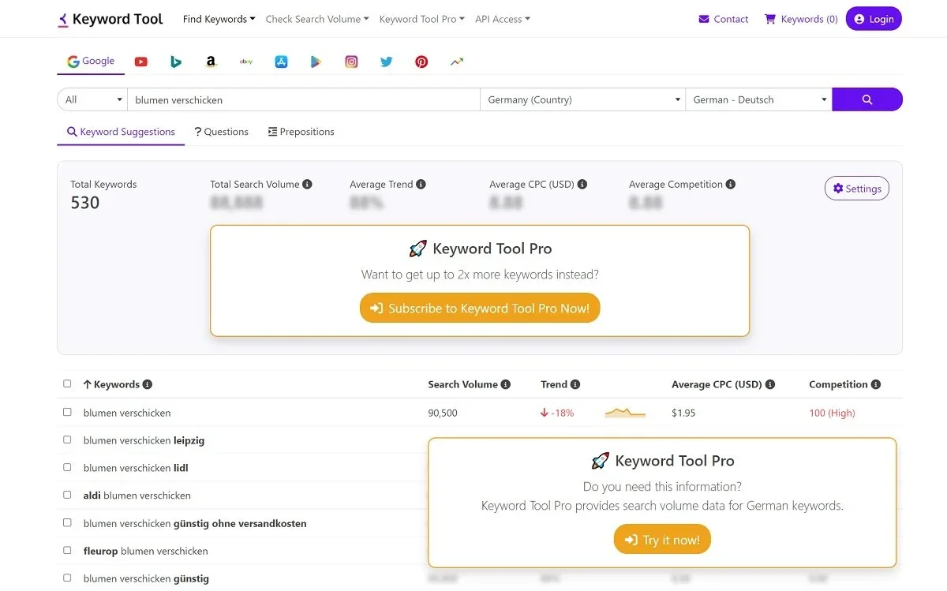The width and height of the screenshot is (947, 591).
Task: Click the Google Trends chart icon
Action: (x=456, y=61)
